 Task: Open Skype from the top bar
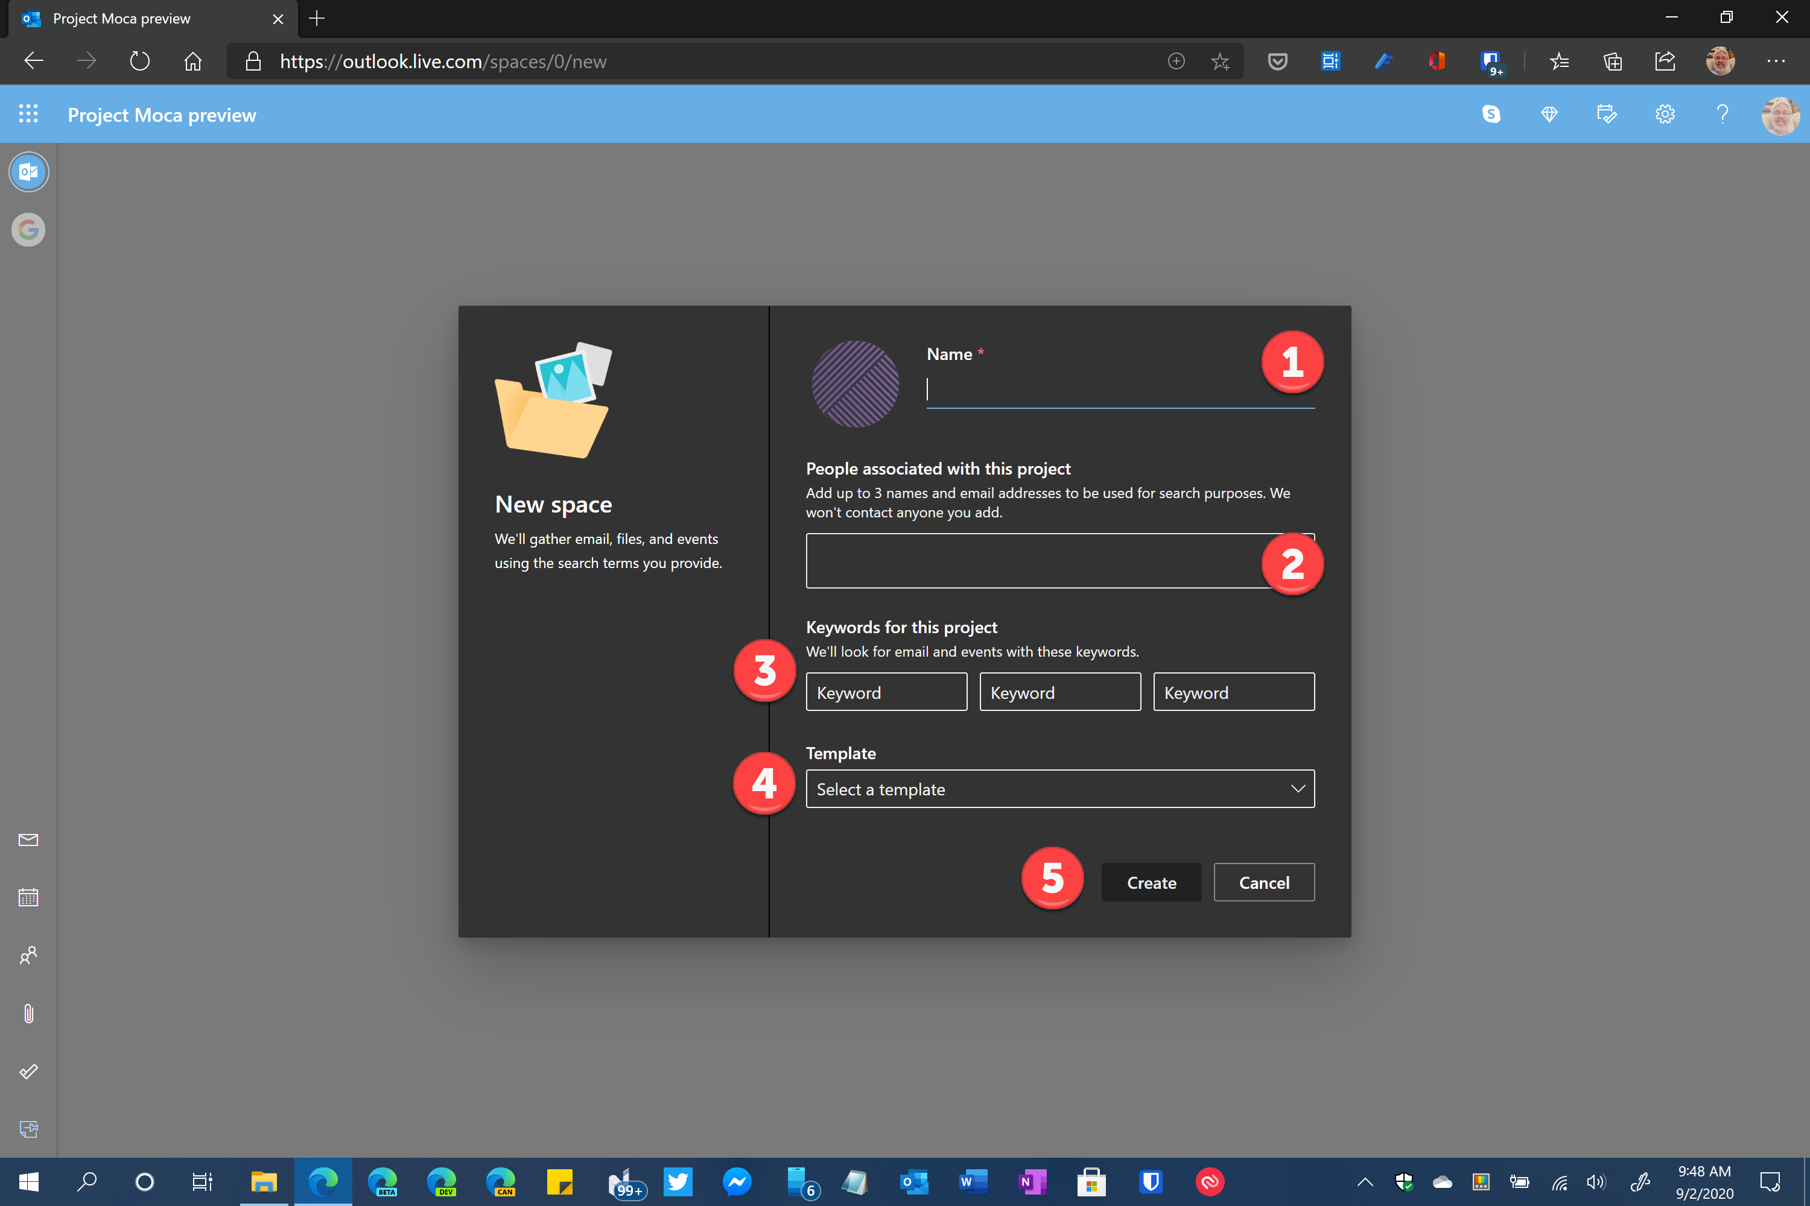[x=1491, y=113]
